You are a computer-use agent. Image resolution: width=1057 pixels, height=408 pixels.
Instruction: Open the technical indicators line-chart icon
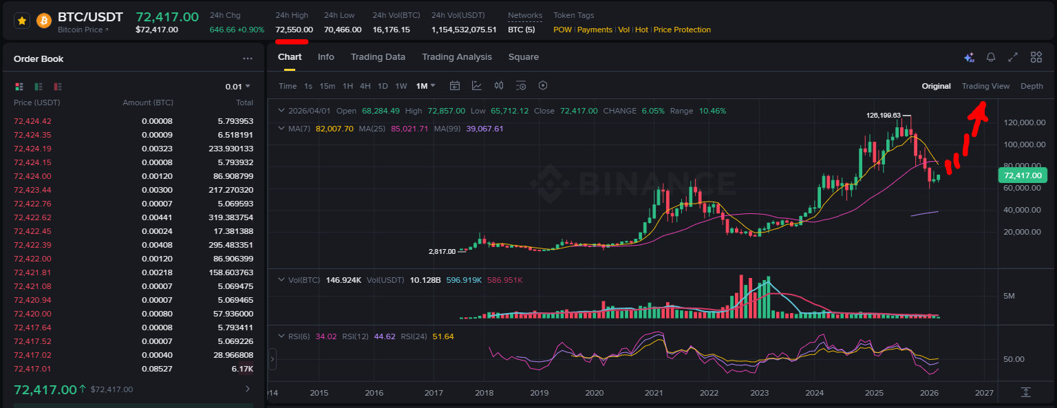(477, 86)
